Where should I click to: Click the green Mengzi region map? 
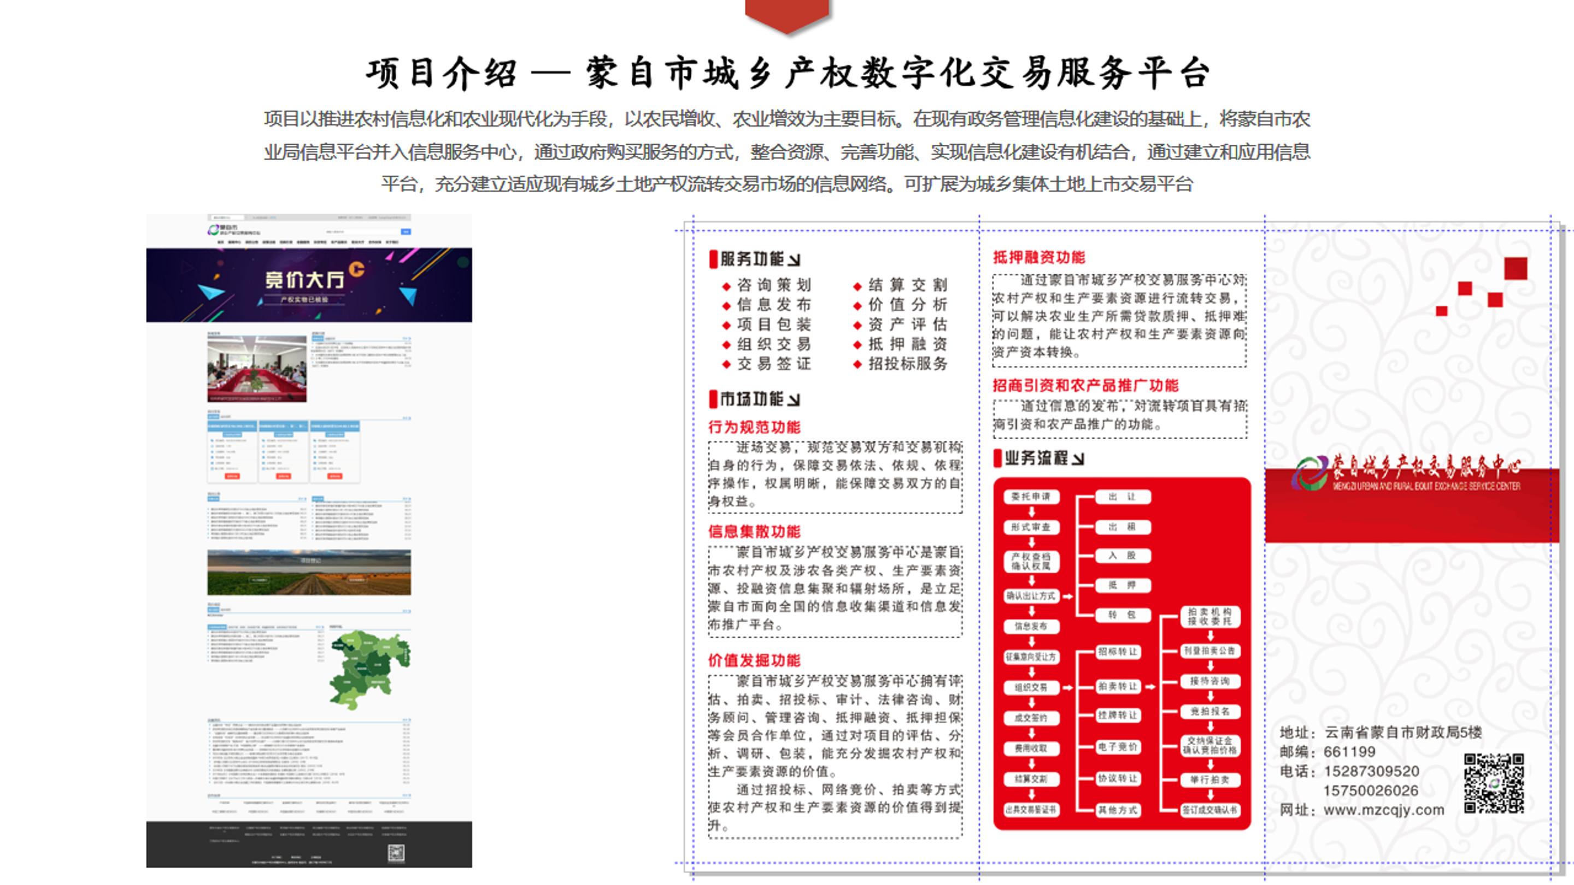369,669
